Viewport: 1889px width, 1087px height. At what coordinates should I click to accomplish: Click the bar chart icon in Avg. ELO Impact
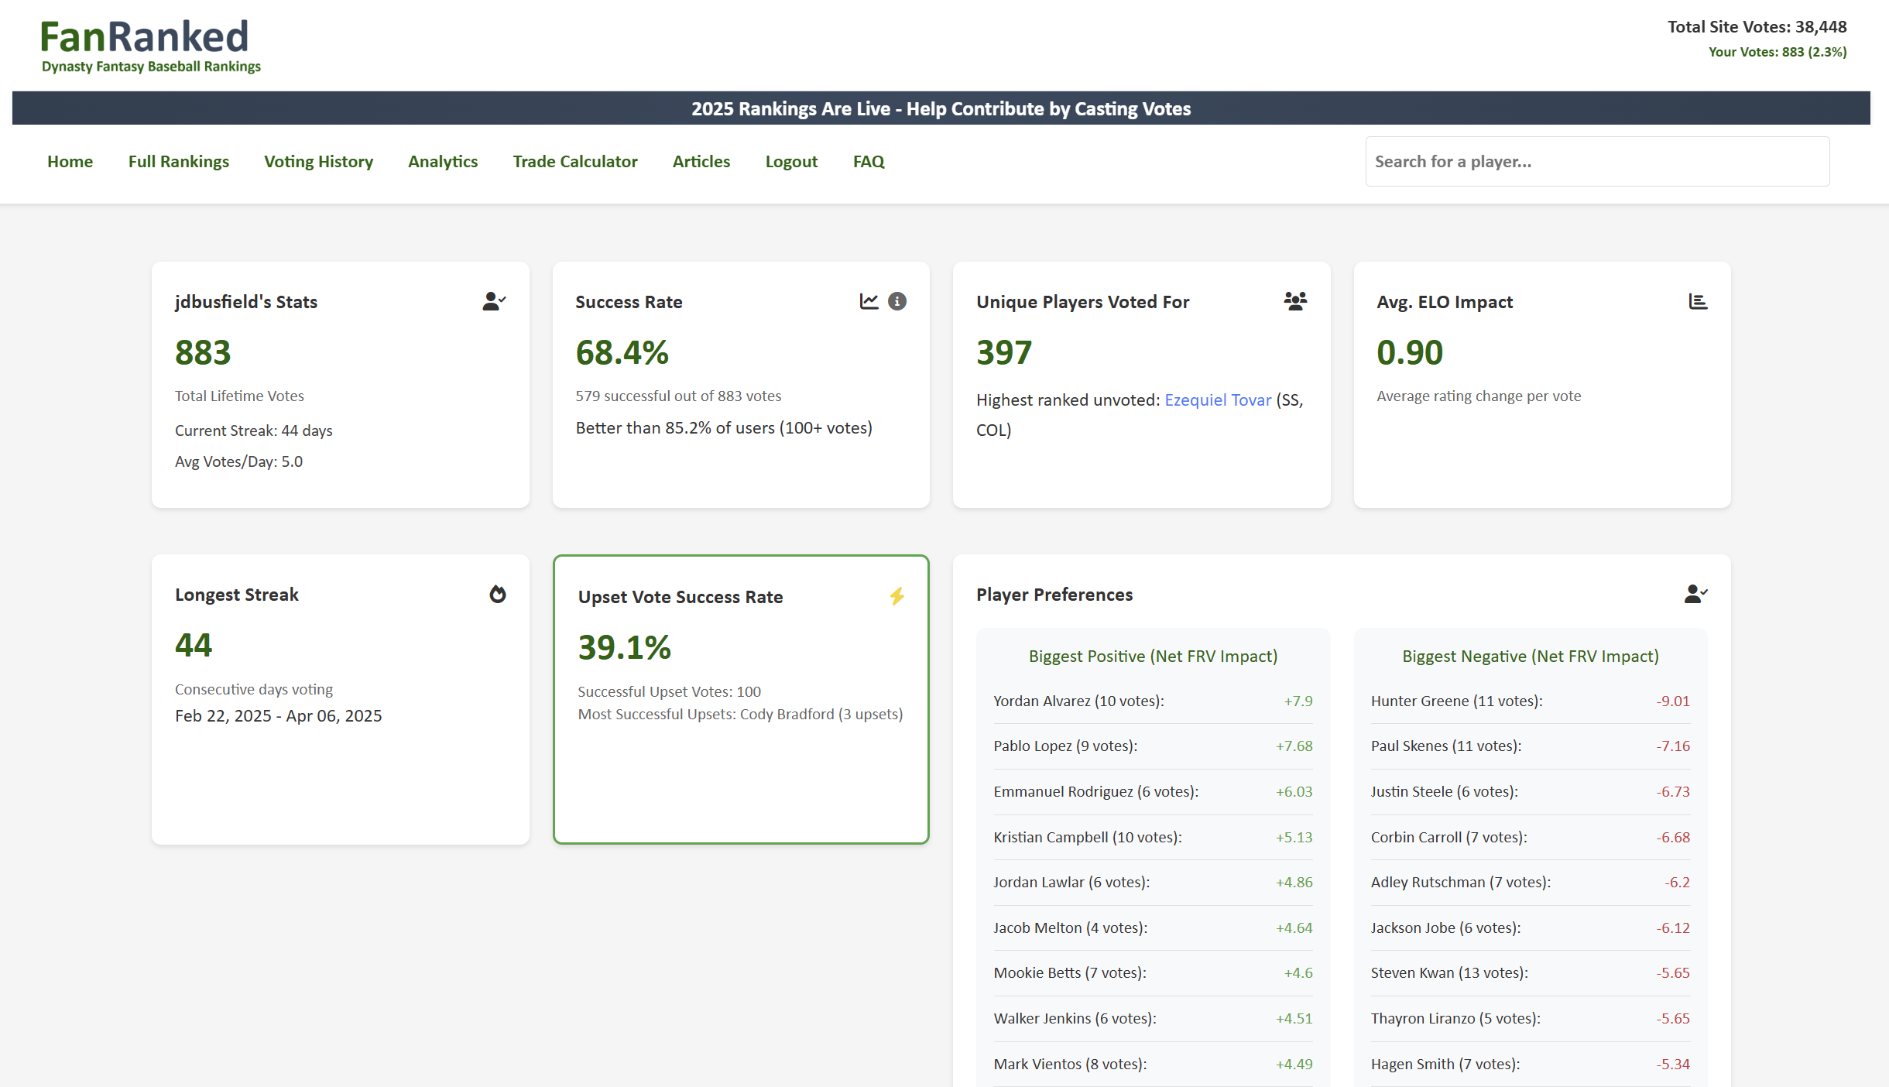click(1698, 301)
